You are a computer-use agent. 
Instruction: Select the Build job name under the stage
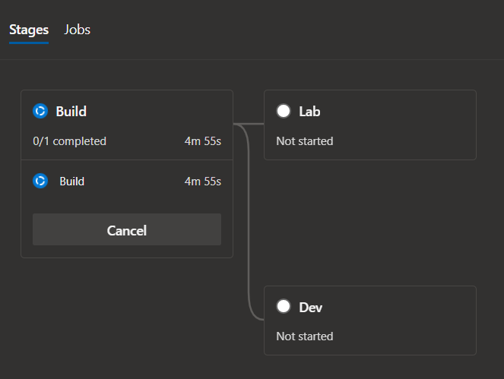tap(72, 182)
